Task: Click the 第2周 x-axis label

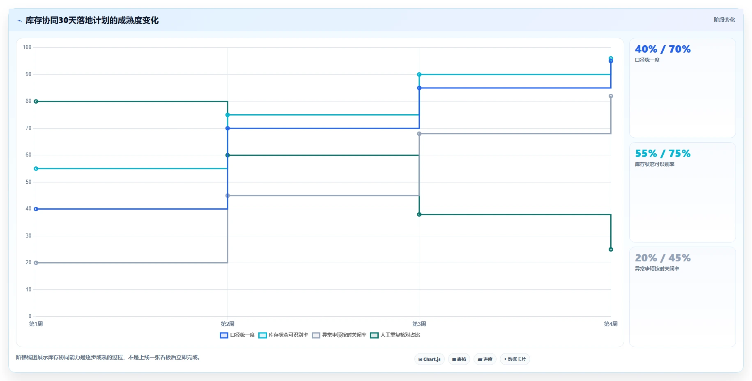Action: pyautogui.click(x=228, y=324)
